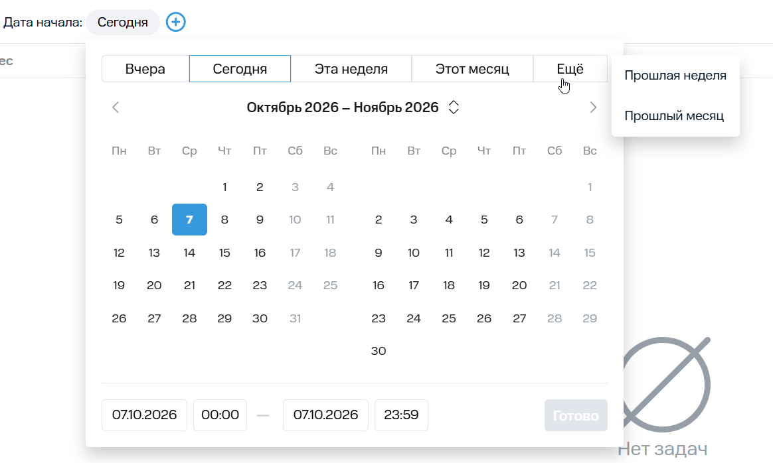
Task: Select October 7, the highlighted day
Action: [189, 220]
